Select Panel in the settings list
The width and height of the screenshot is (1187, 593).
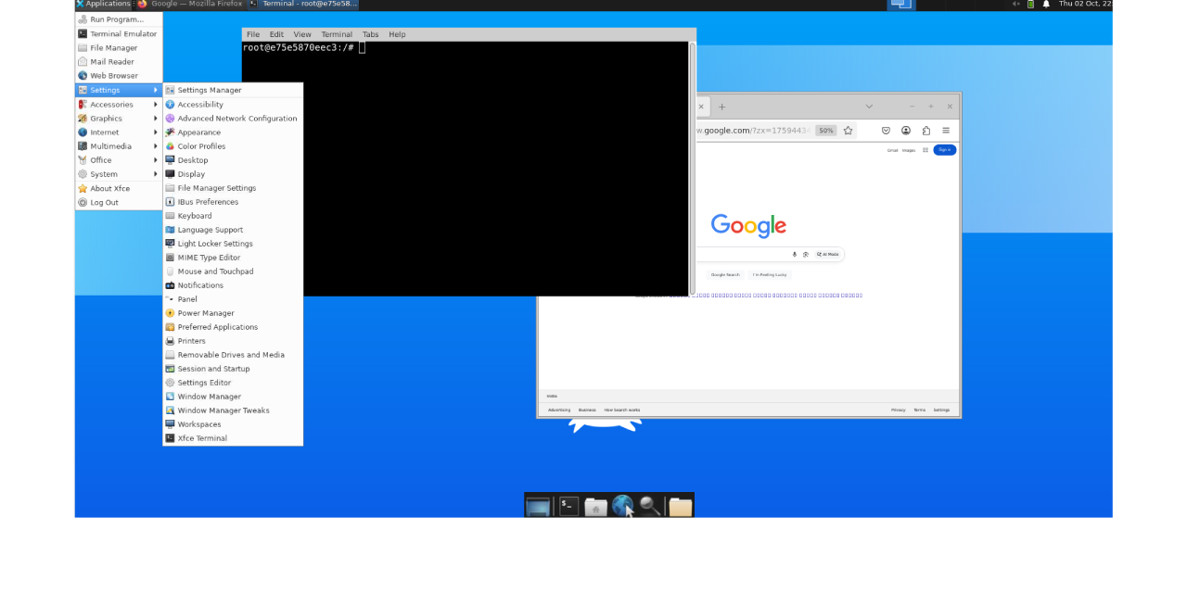coord(233,299)
